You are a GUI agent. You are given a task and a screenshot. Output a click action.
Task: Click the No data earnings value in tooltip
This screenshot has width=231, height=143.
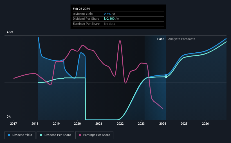[109, 24]
